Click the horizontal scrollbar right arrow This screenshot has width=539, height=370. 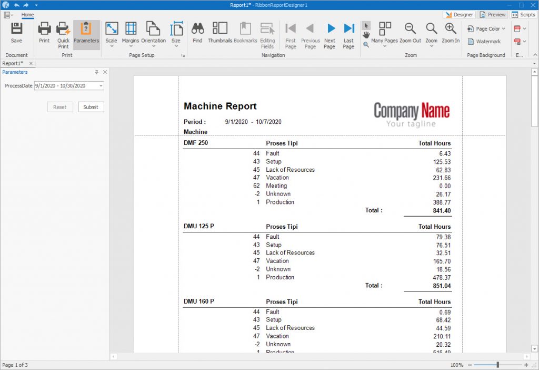click(x=526, y=357)
